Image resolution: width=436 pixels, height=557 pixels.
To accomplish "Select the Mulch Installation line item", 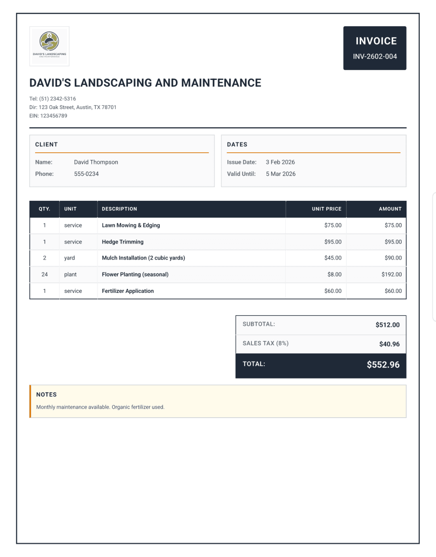I will [143, 258].
